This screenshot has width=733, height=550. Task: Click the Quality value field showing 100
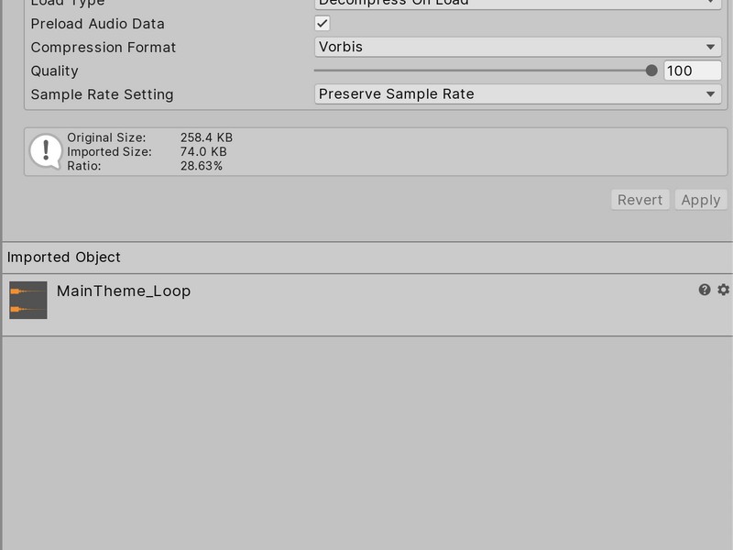pos(692,71)
